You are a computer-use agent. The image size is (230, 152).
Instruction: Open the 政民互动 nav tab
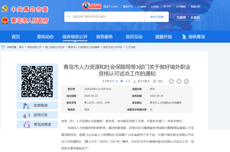click(x=134, y=37)
